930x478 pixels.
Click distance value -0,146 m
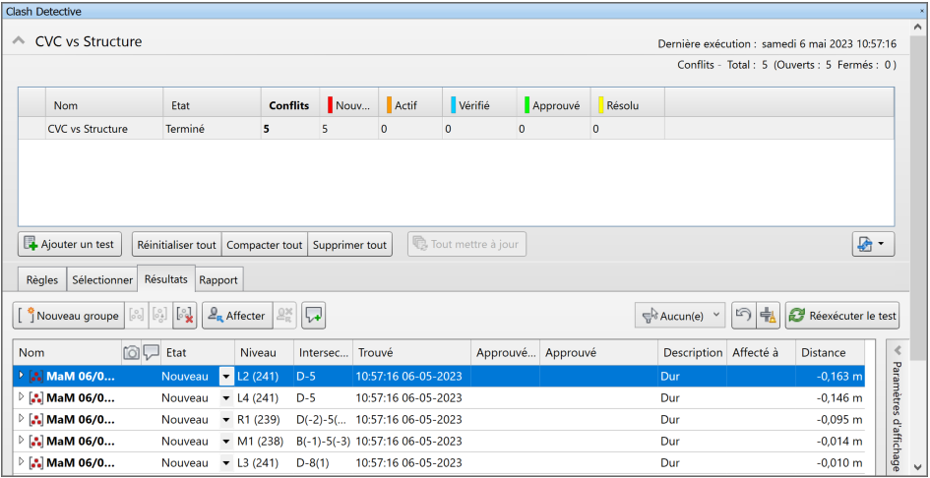839,398
